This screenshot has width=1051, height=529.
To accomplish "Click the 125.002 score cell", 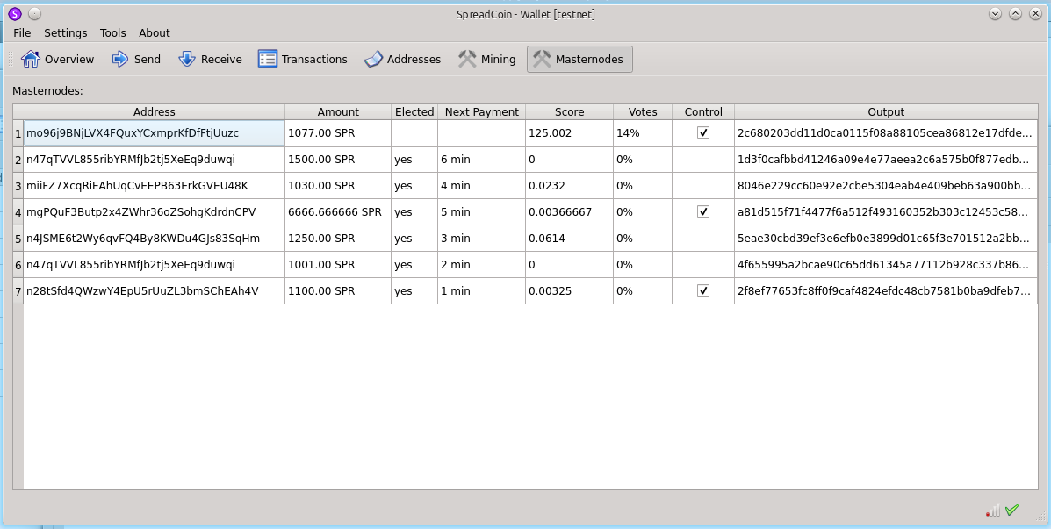I will coord(569,132).
